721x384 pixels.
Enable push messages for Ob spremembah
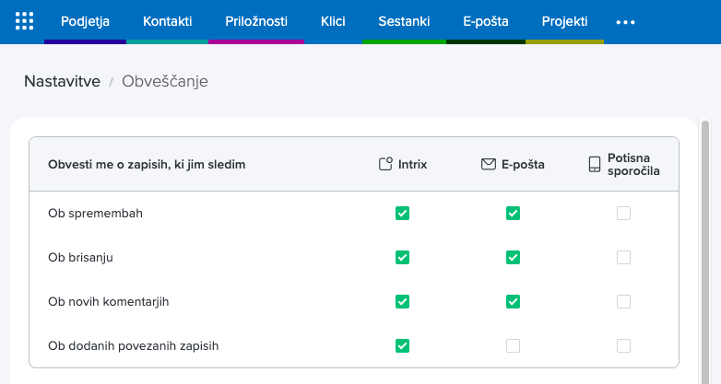coord(624,214)
